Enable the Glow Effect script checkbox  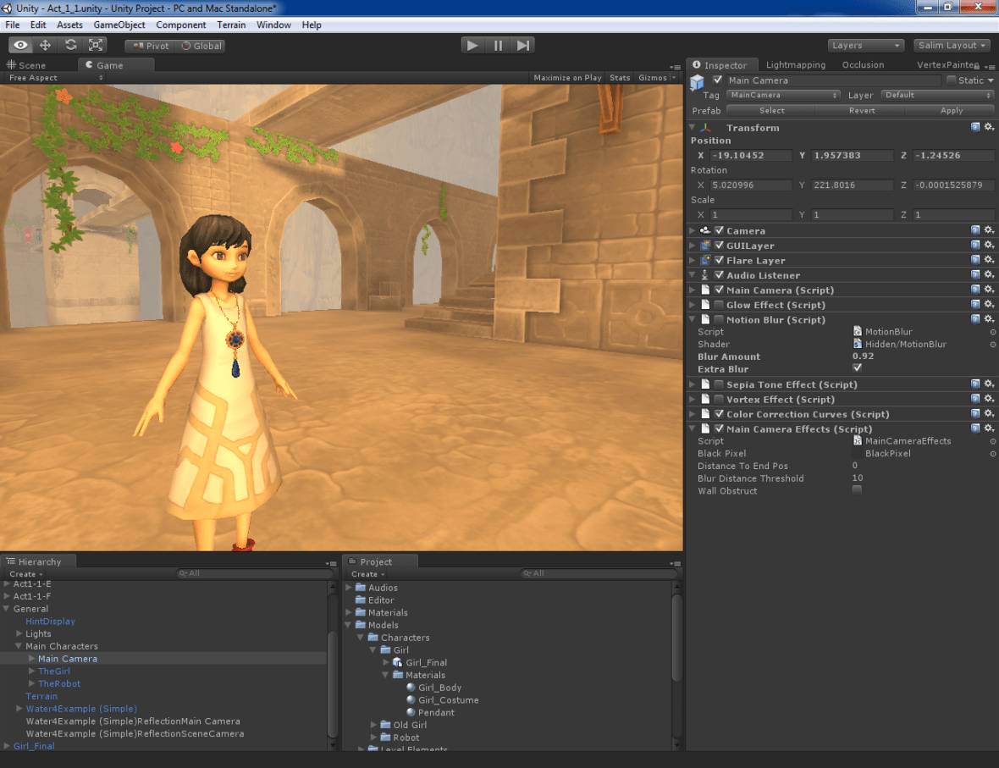[719, 305]
